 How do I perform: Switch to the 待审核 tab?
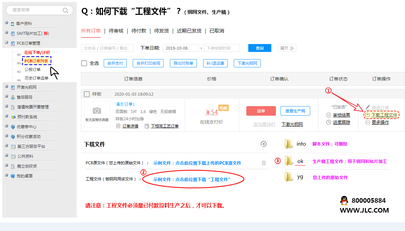tap(116, 31)
